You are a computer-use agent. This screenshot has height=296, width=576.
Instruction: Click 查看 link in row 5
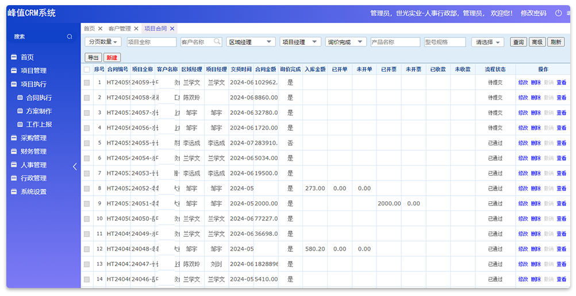click(x=561, y=143)
